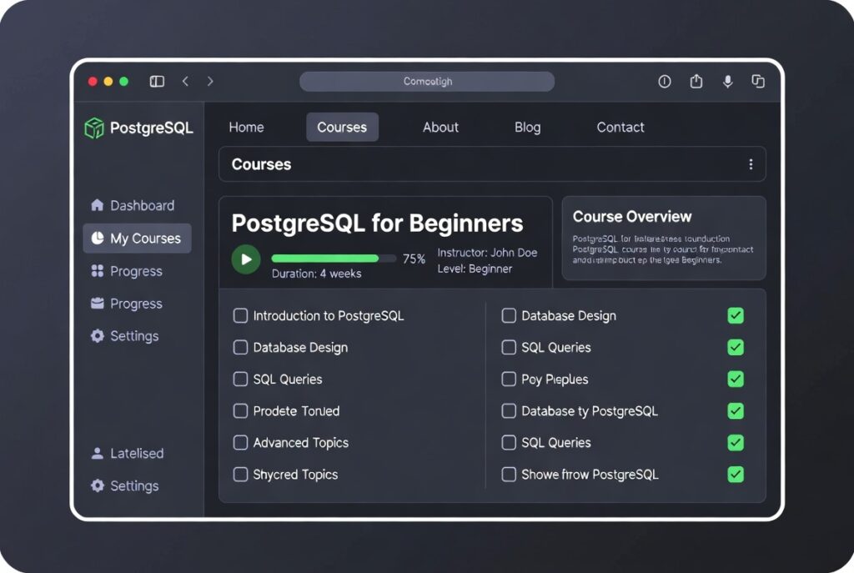Click the PostgreSQL logo icon
This screenshot has height=573, width=854.
coord(93,128)
